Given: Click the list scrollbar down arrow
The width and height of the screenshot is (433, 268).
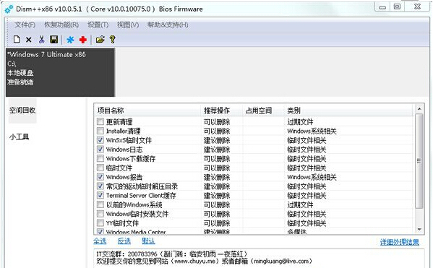Looking at the screenshot, I should tap(419, 230).
